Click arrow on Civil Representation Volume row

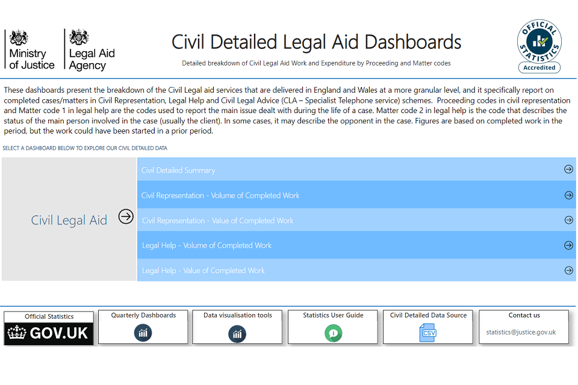tap(568, 195)
